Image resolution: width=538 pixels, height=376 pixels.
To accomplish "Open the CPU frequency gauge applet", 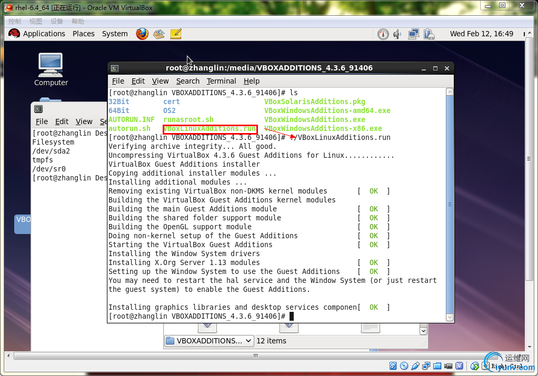I will (x=383, y=34).
